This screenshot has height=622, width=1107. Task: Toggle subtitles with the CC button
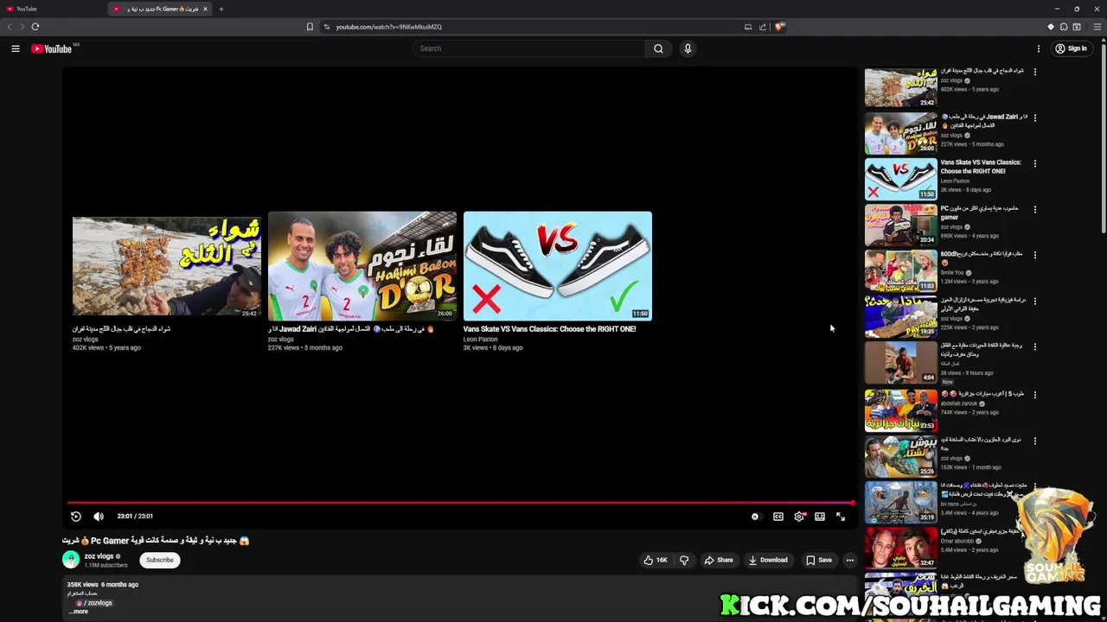[x=778, y=517]
